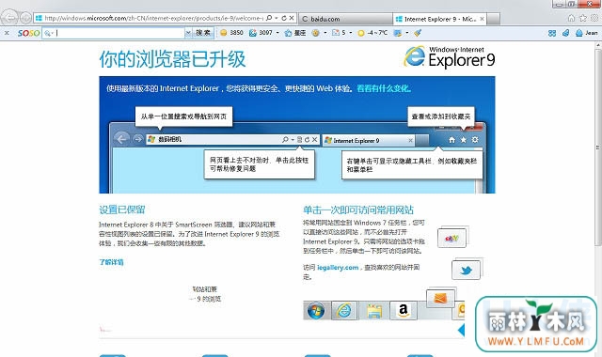Click the 你的浏览器已升级 heading

tap(172, 59)
